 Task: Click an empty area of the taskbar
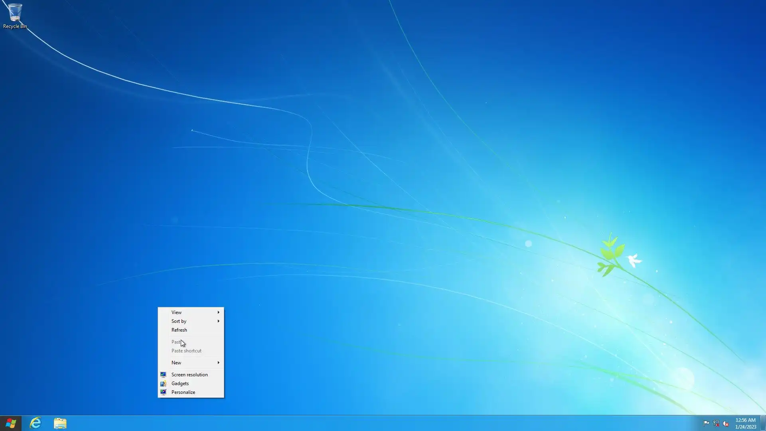359,423
